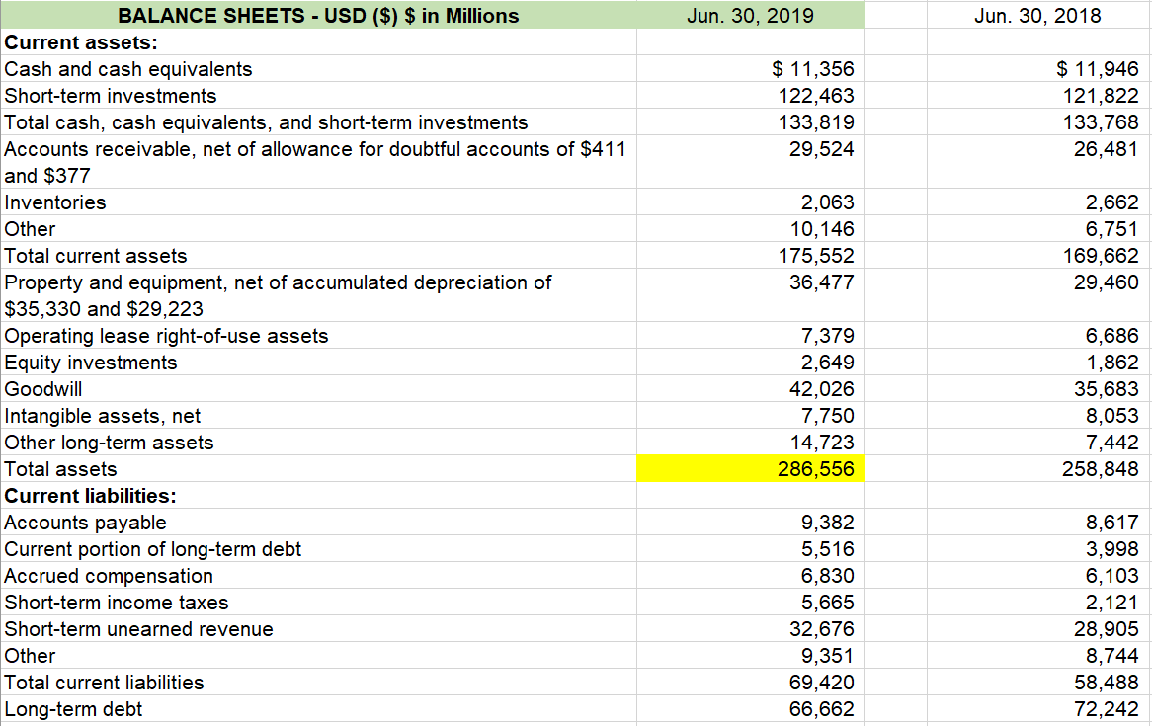This screenshot has width=1152, height=726.
Task: Select the Intangible assets, net label
Action: [x=102, y=416]
